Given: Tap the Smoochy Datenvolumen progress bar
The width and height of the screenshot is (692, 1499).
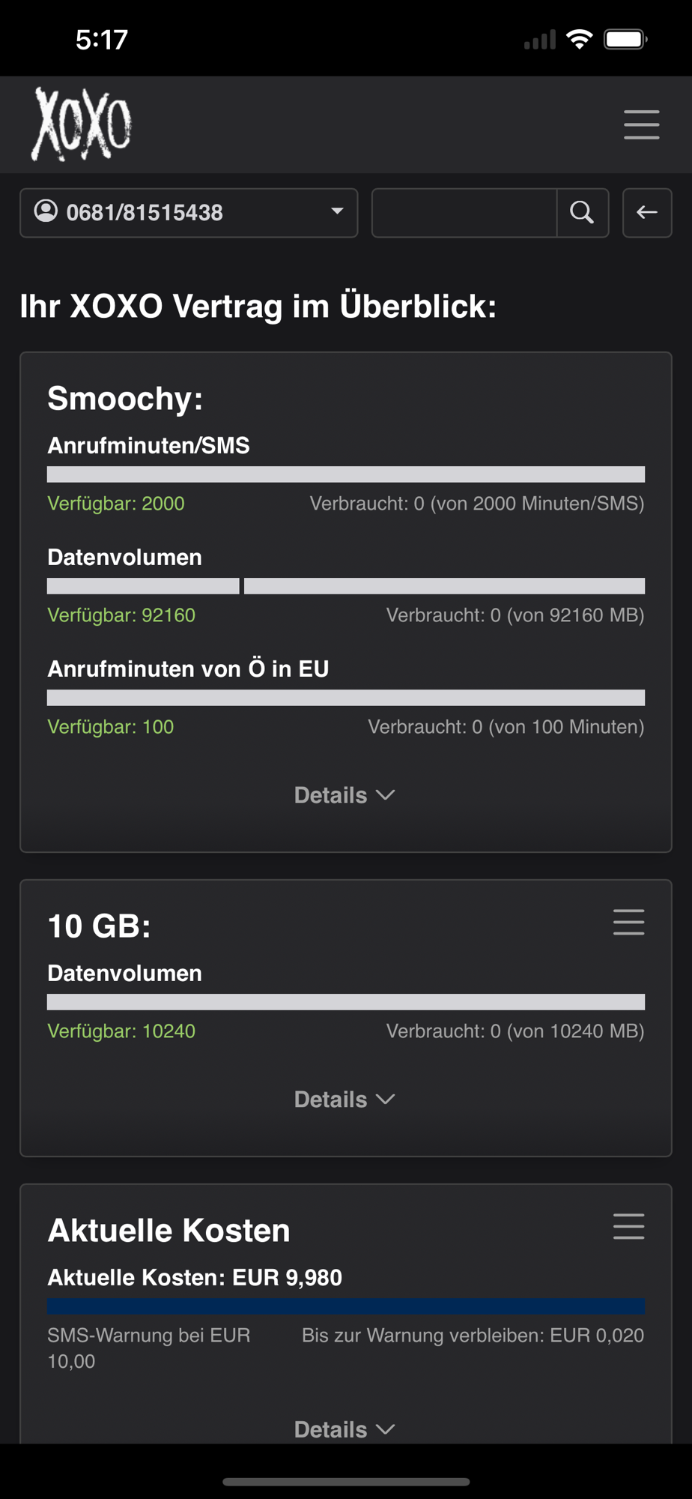Looking at the screenshot, I should pos(346,586).
